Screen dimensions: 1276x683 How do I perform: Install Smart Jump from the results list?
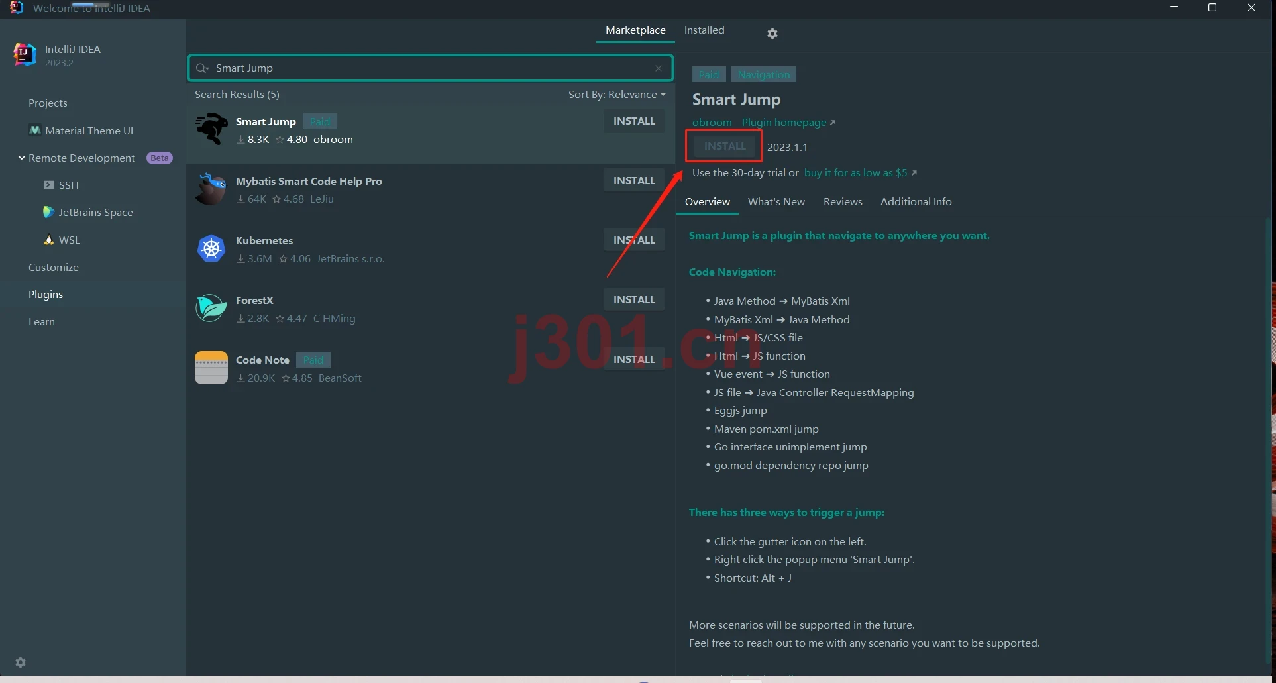pos(634,121)
